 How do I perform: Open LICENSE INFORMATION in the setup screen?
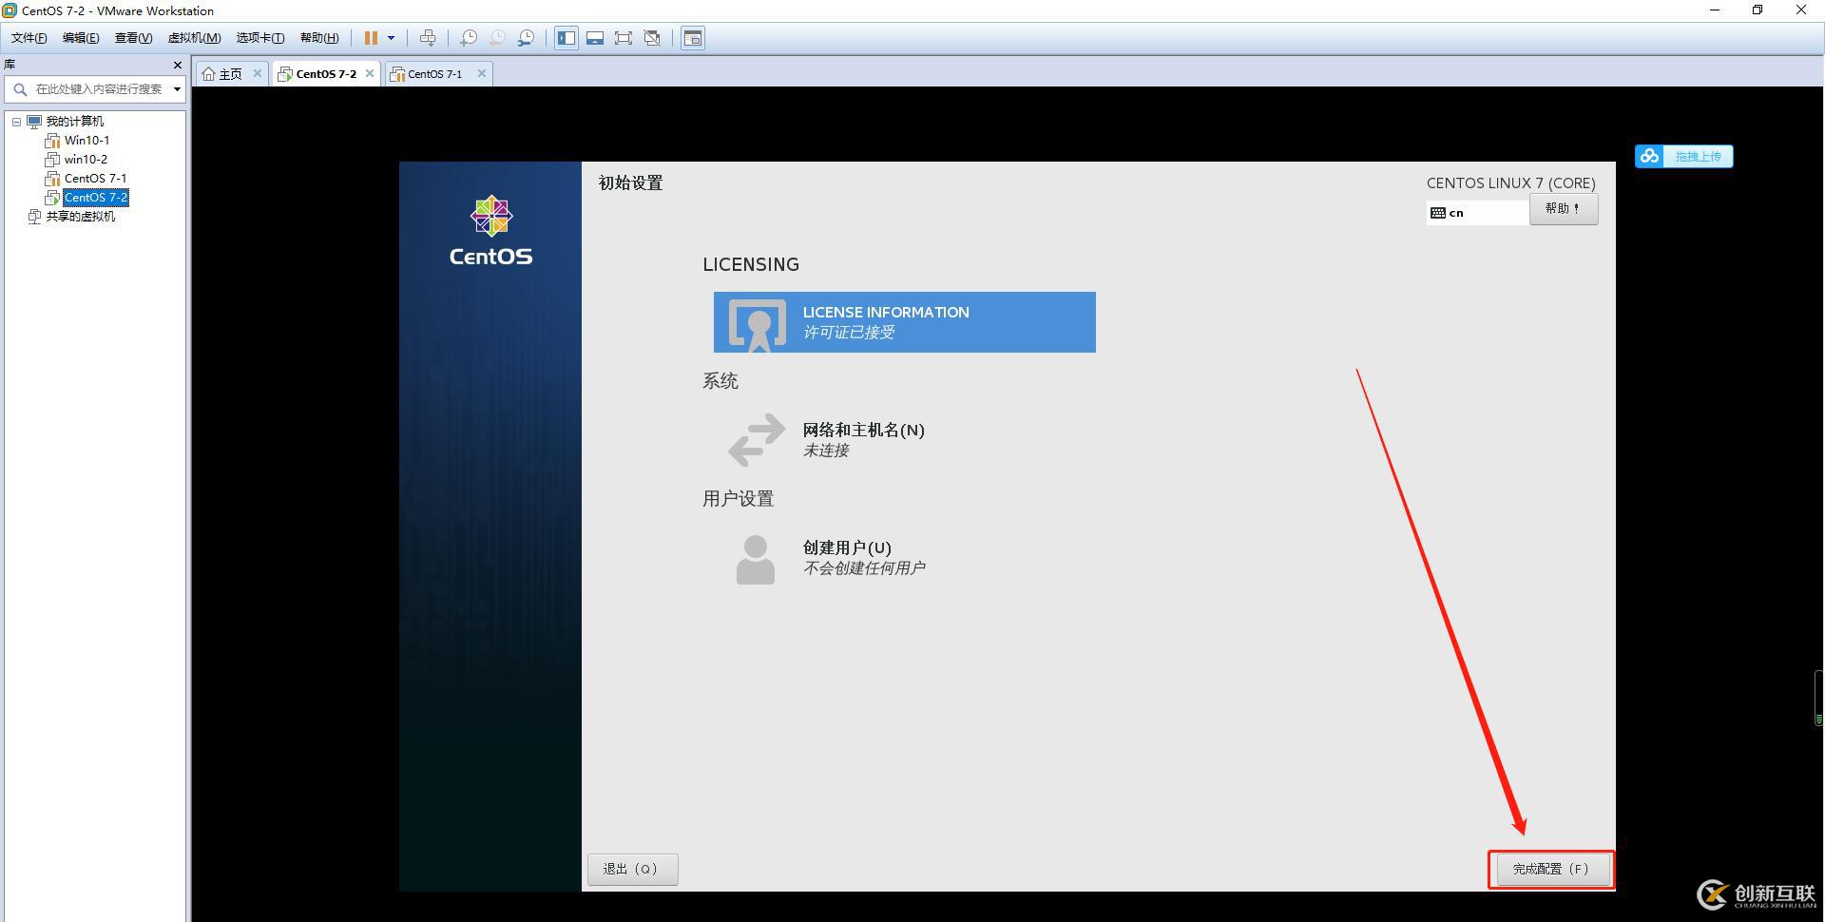pos(905,322)
